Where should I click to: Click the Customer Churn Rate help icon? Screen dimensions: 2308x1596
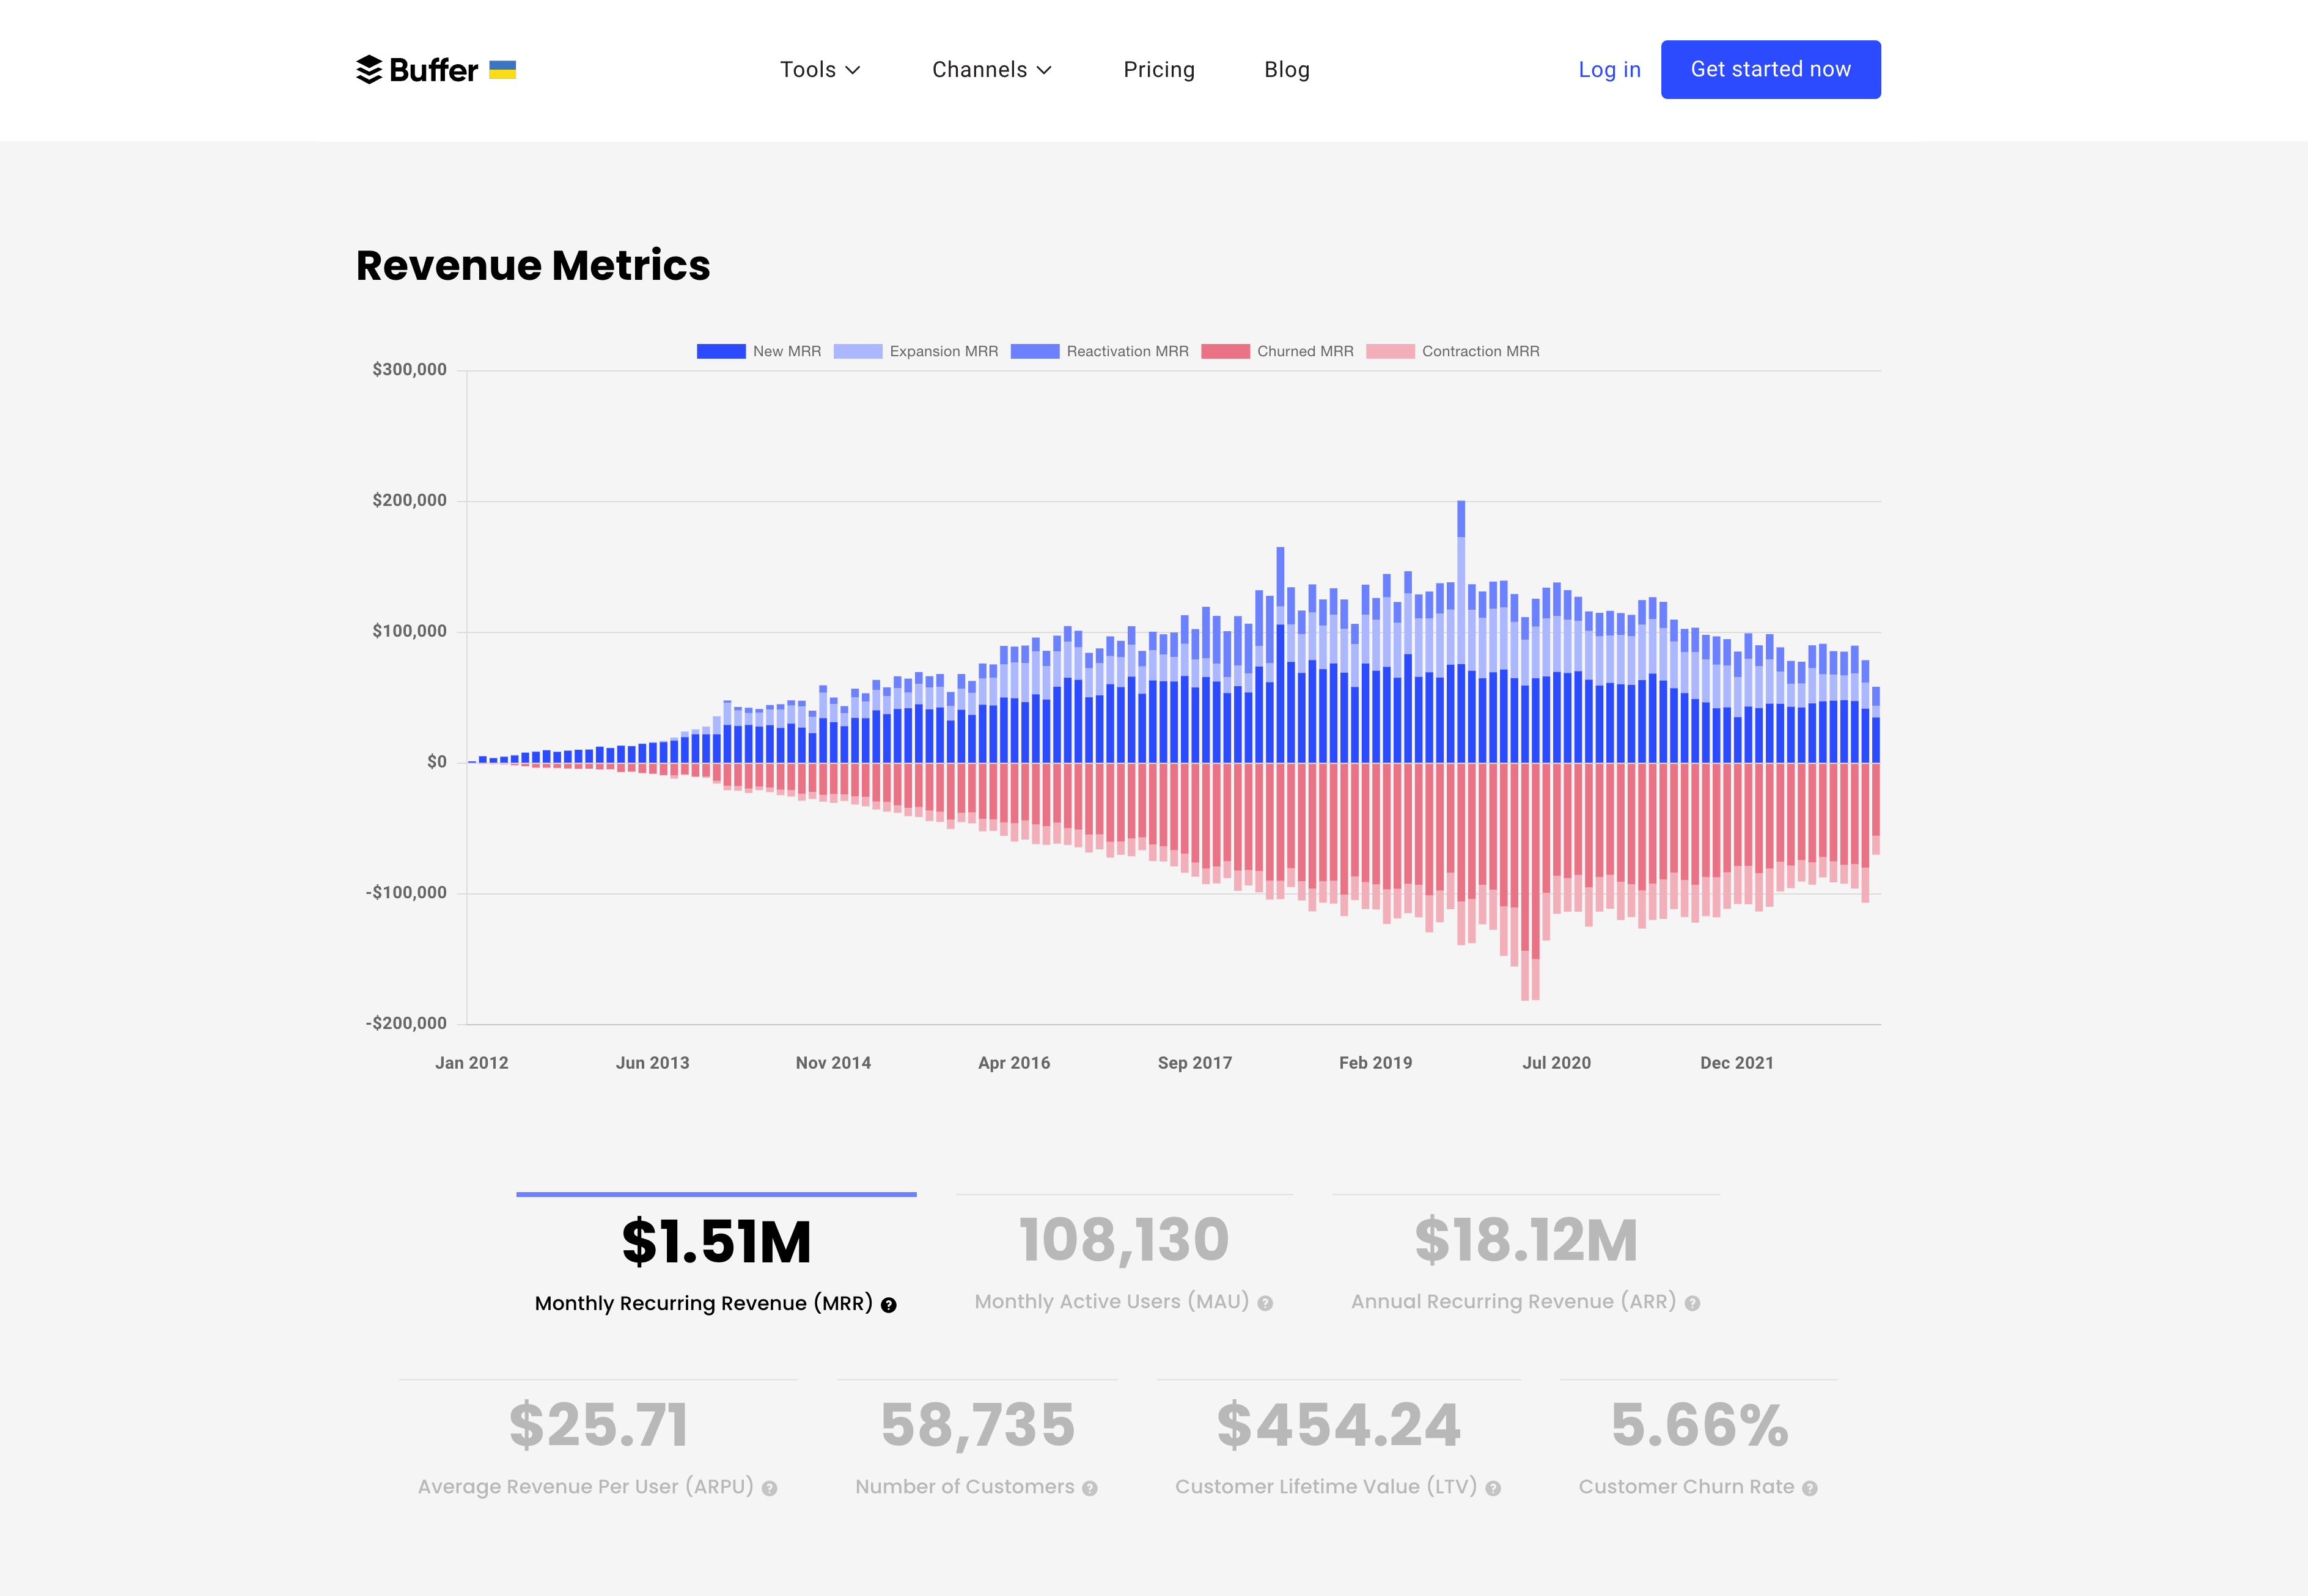[1810, 1488]
